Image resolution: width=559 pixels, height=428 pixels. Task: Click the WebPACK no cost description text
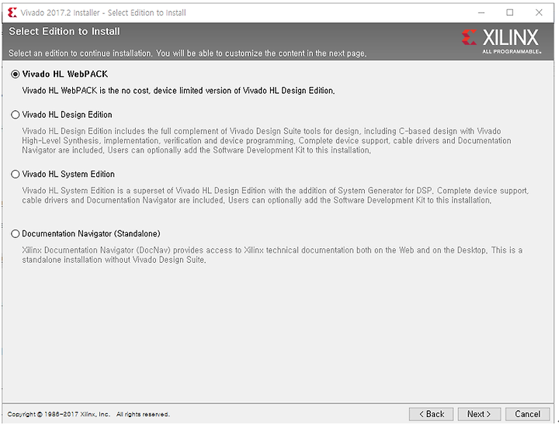(x=179, y=91)
